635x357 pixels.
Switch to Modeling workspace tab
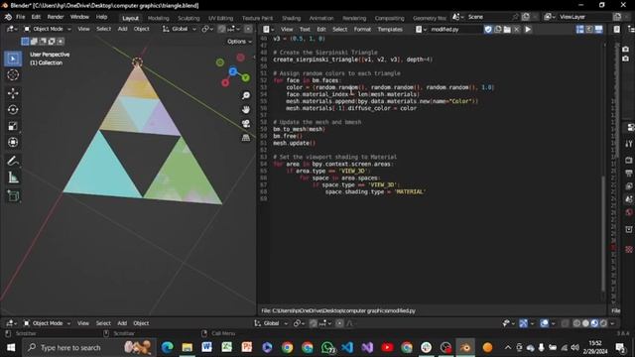(159, 18)
